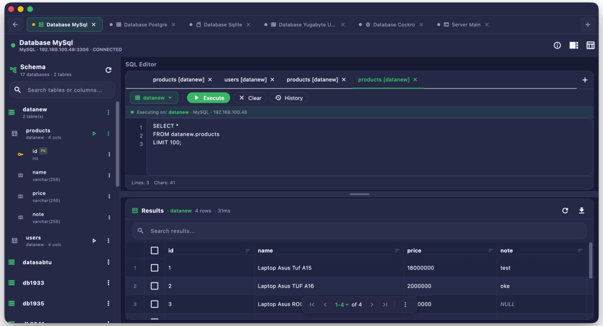
Task: Select row 1 Laptop Asus Tuf A15
Action: click(x=154, y=268)
